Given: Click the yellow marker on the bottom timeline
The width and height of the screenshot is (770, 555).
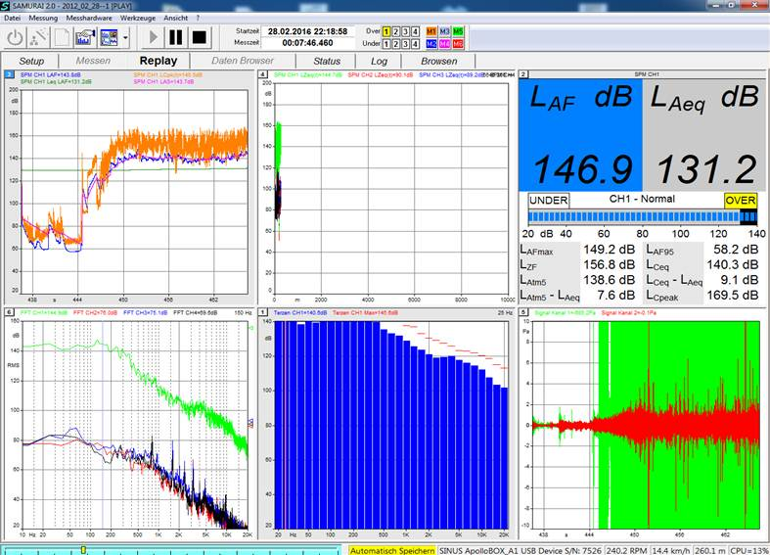Looking at the screenshot, I should [x=84, y=549].
